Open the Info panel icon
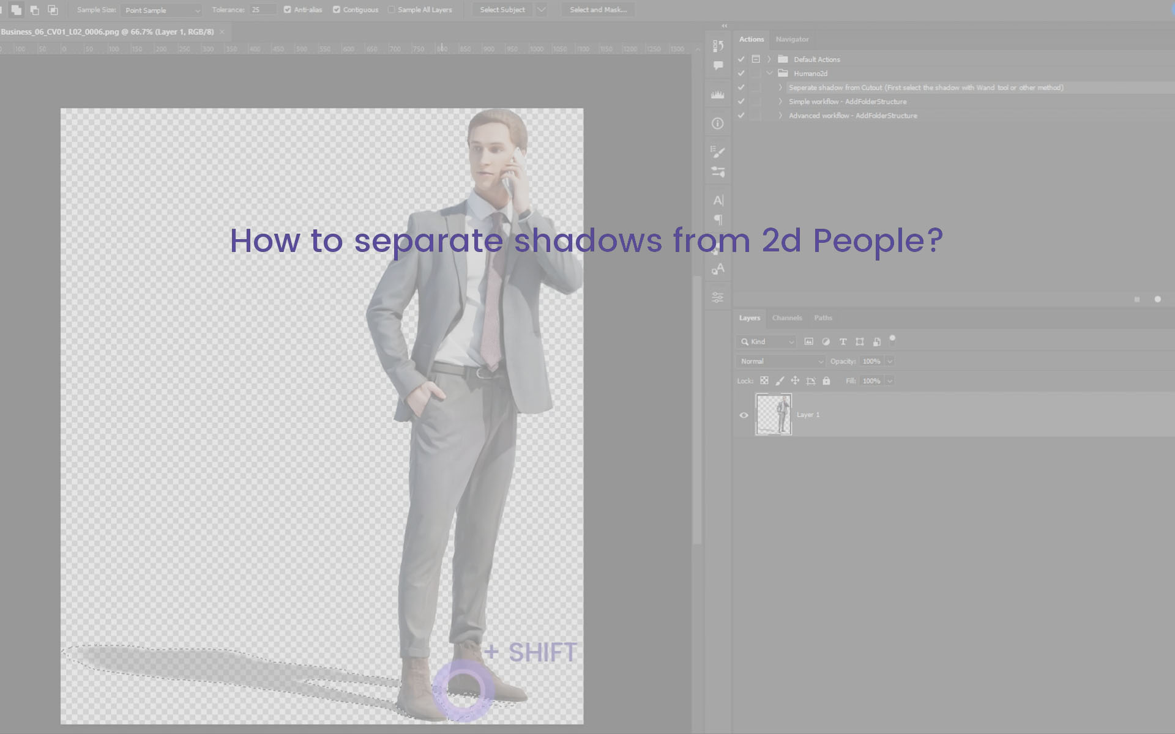Viewport: 1175px width, 734px height. (x=717, y=124)
